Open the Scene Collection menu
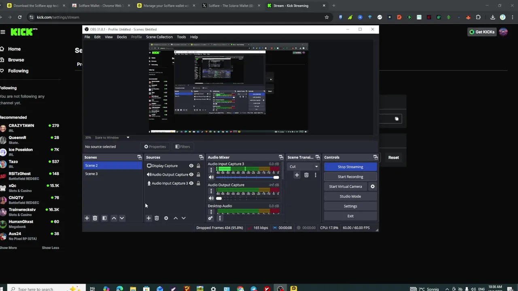 159,37
